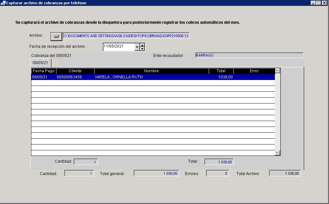Click the Cliente column header
Image resolution: width=329 pixels, height=204 pixels.
click(x=74, y=71)
